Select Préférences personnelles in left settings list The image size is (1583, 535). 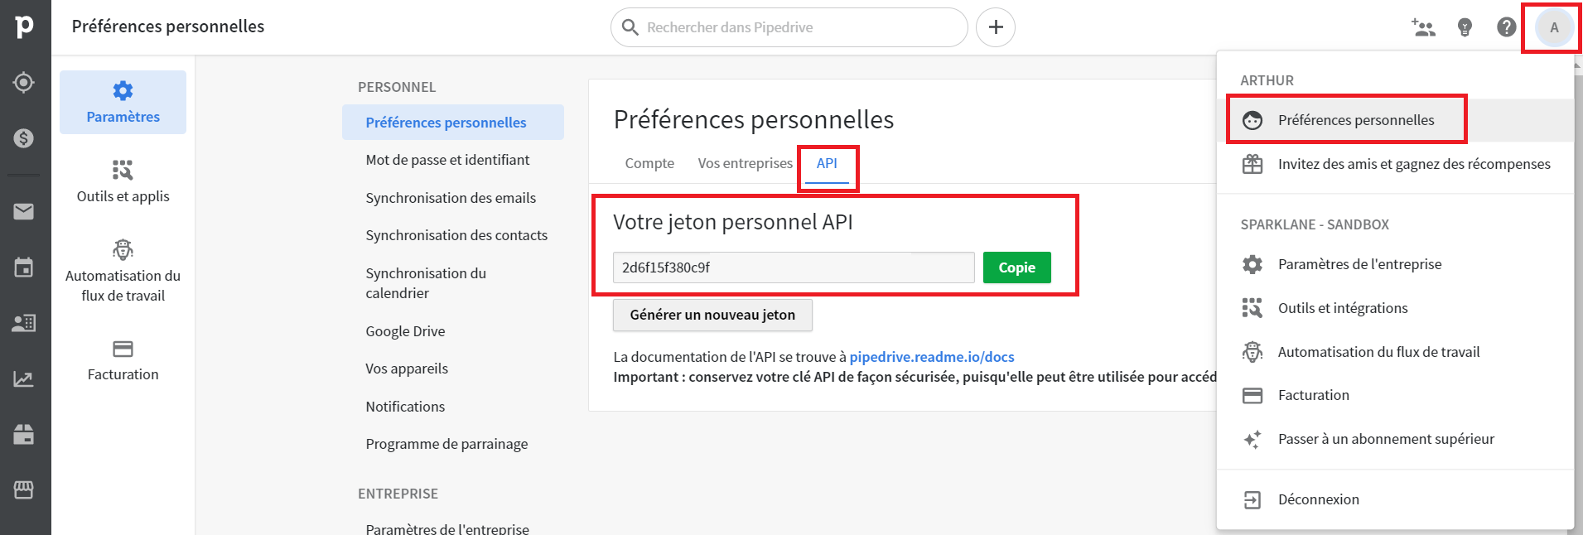tap(453, 123)
